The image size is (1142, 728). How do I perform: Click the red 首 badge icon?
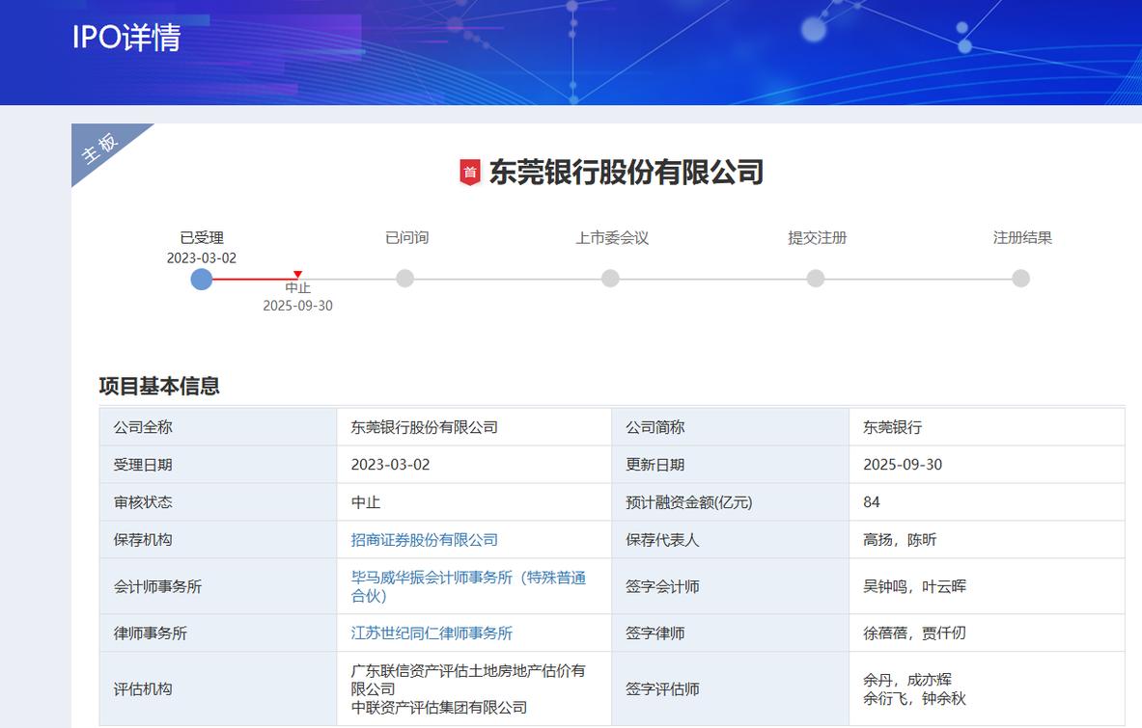[472, 173]
